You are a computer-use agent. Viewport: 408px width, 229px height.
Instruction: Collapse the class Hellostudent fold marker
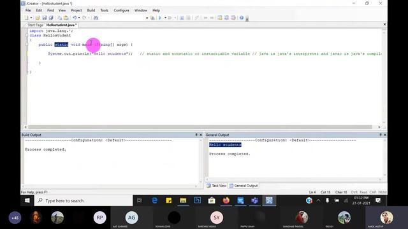tap(27, 36)
